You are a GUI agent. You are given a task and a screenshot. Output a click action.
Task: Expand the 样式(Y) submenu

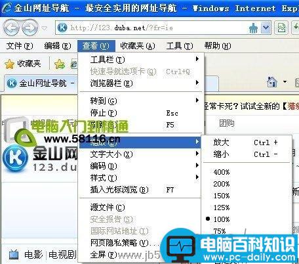point(140,178)
